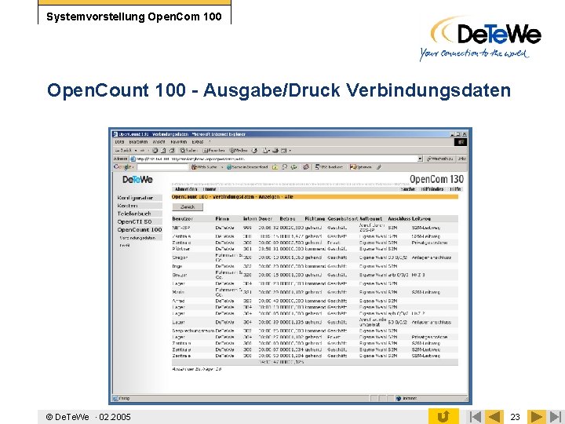Viewport: 565px width, 424px height.
Task: Click Suche in Deutschland in Google toolbar
Action: coord(247,167)
